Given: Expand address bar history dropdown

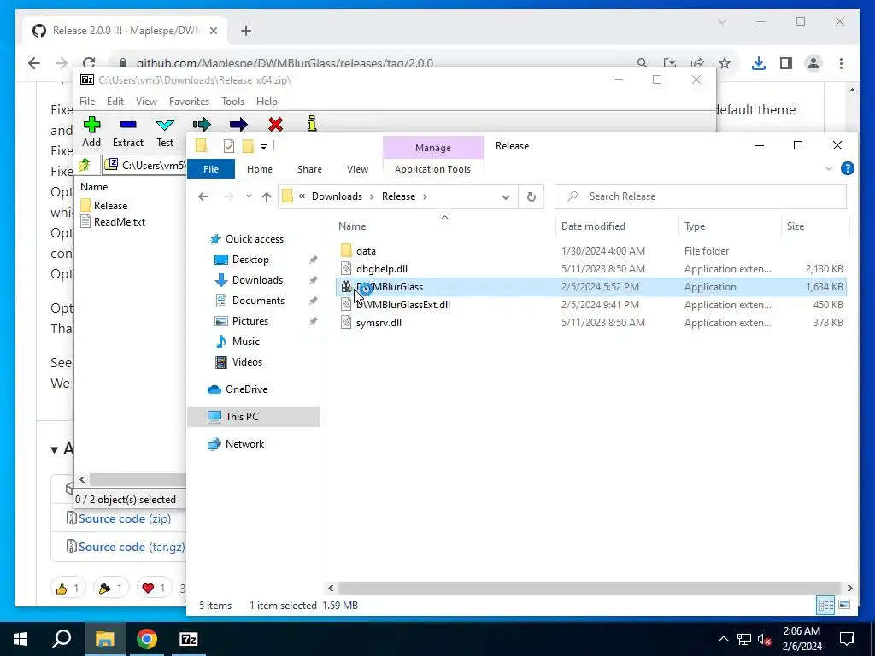Looking at the screenshot, I should 506,197.
